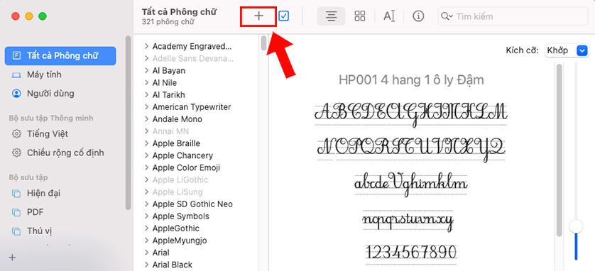Click collection icon beside Hiện đại
The width and height of the screenshot is (595, 271).
tap(16, 193)
